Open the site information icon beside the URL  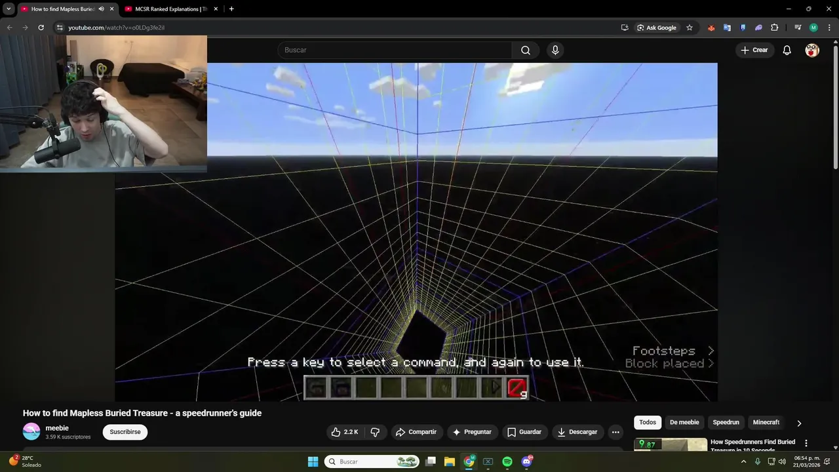coord(59,28)
